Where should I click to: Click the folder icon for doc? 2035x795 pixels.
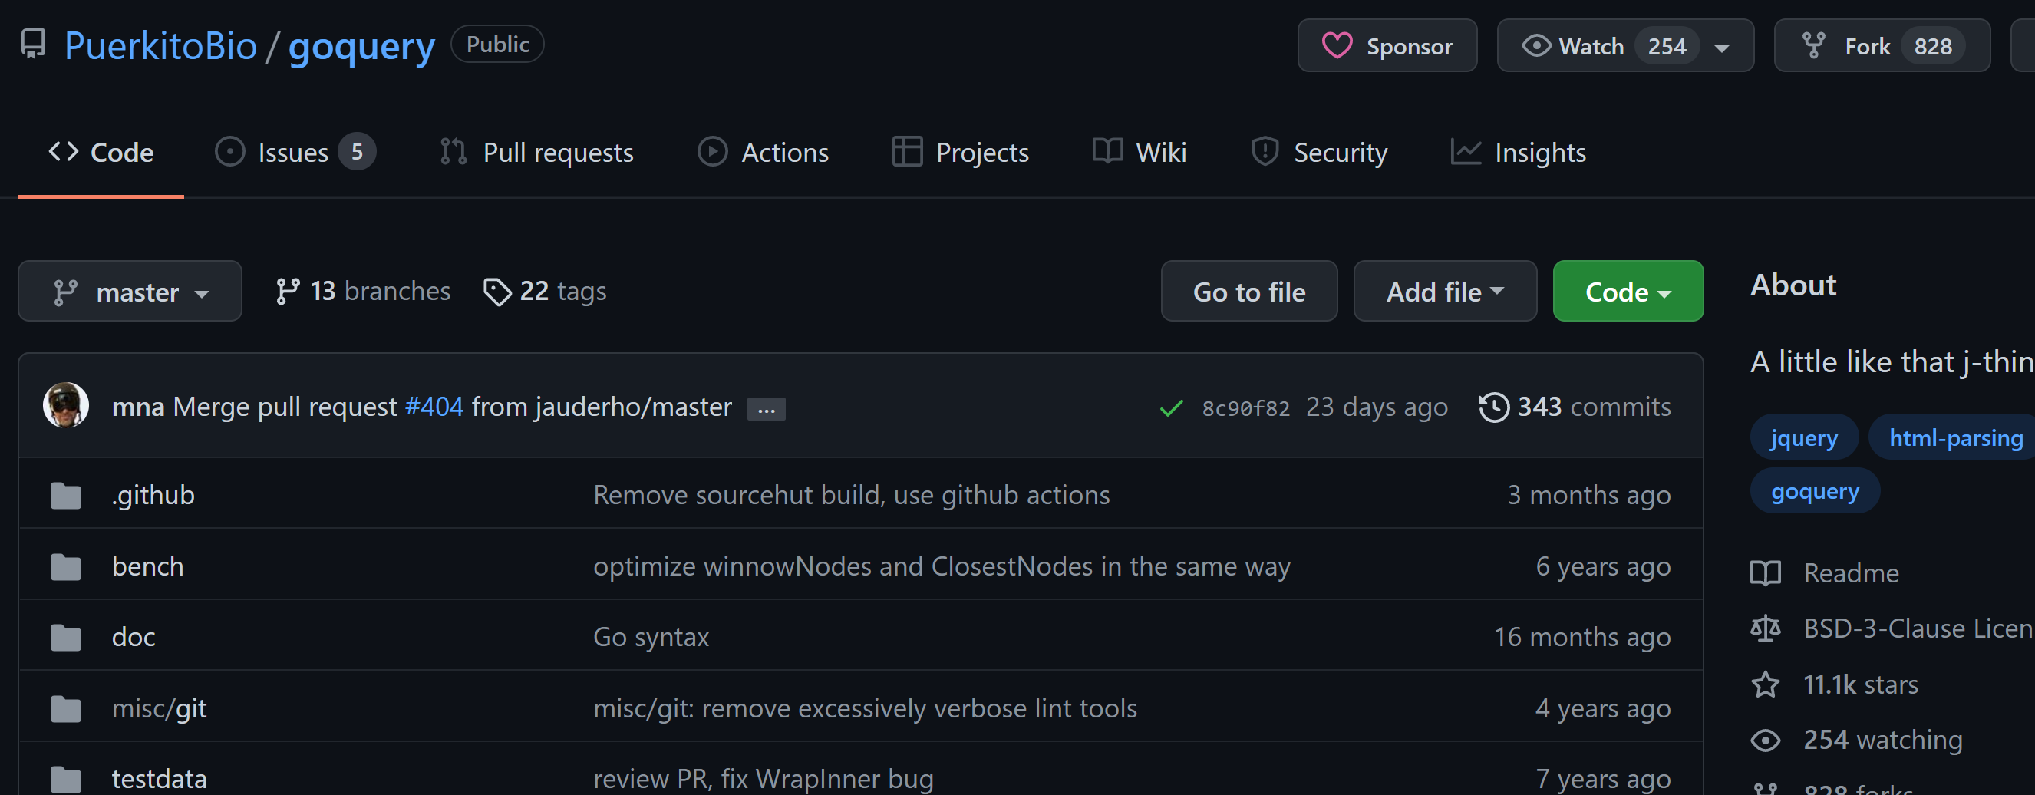pyautogui.click(x=65, y=638)
